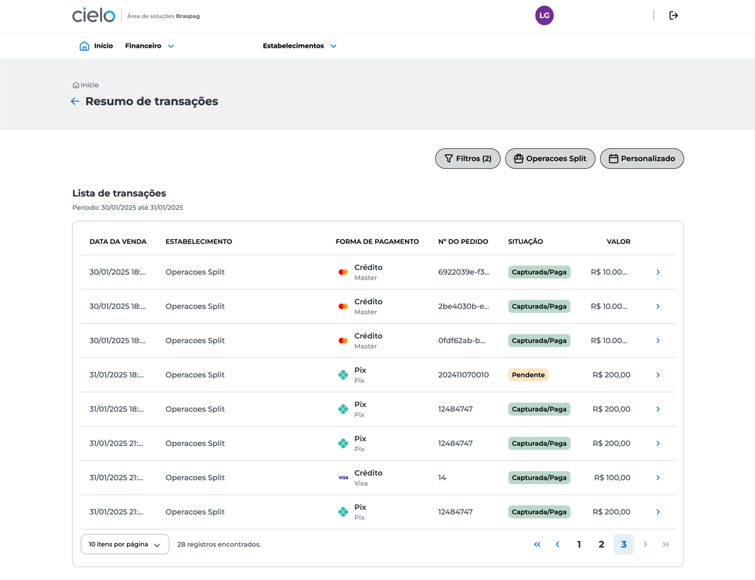Open the 10 itens por página selector

(125, 544)
